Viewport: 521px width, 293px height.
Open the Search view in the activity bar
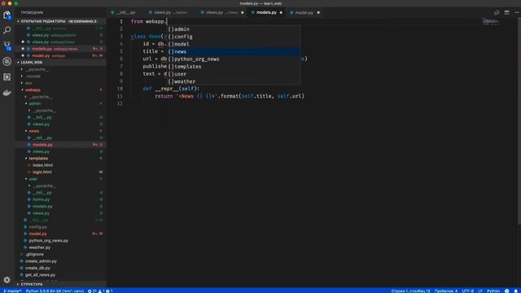[x=7, y=30]
